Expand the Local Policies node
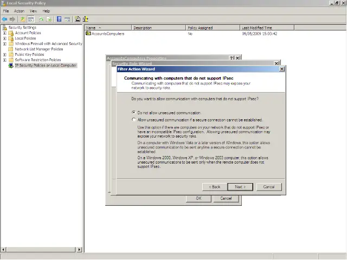Image resolution: width=347 pixels, height=260 pixels. tap(5, 38)
